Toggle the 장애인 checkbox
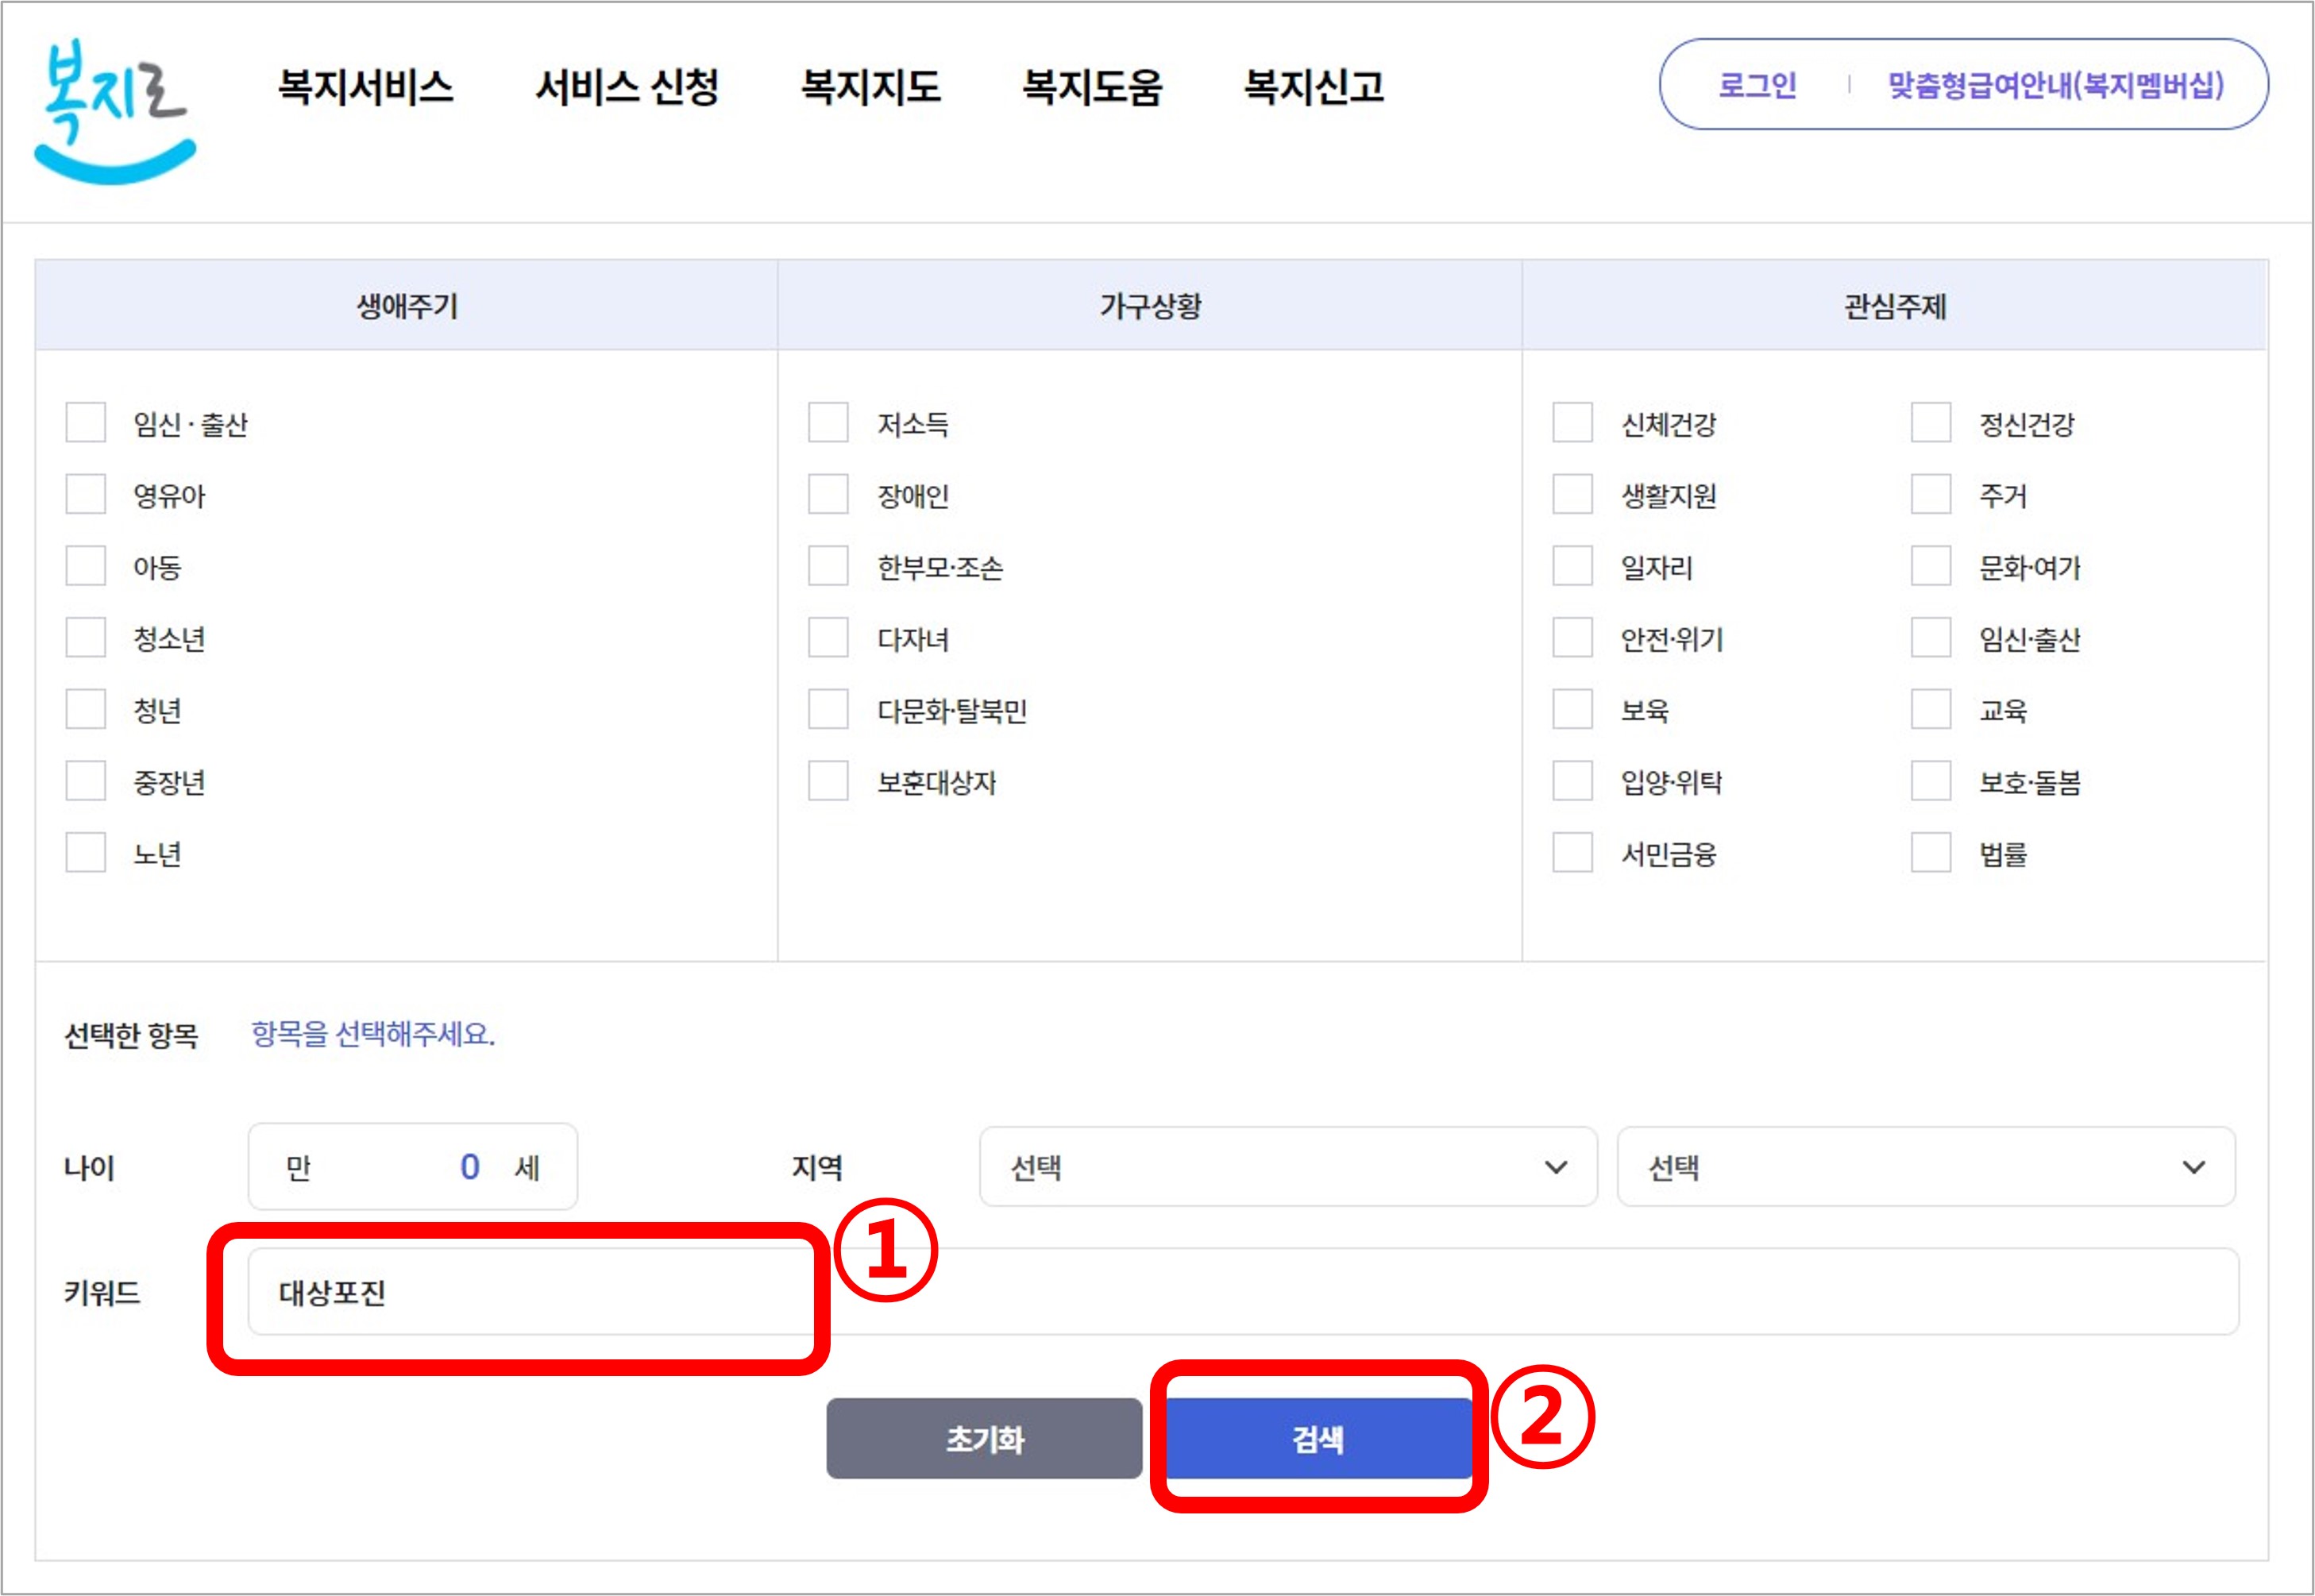Screen dimensions: 2315x1596 tap(828, 494)
